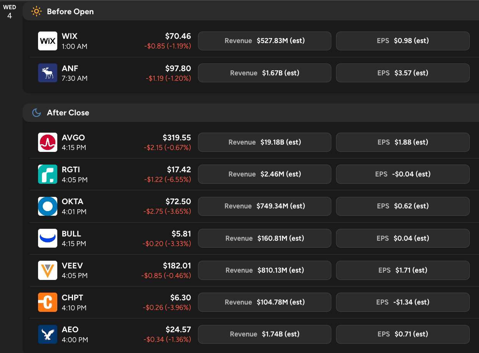Click the VEEV orange V logo
Viewport: 479px width, 353px height.
click(48, 270)
